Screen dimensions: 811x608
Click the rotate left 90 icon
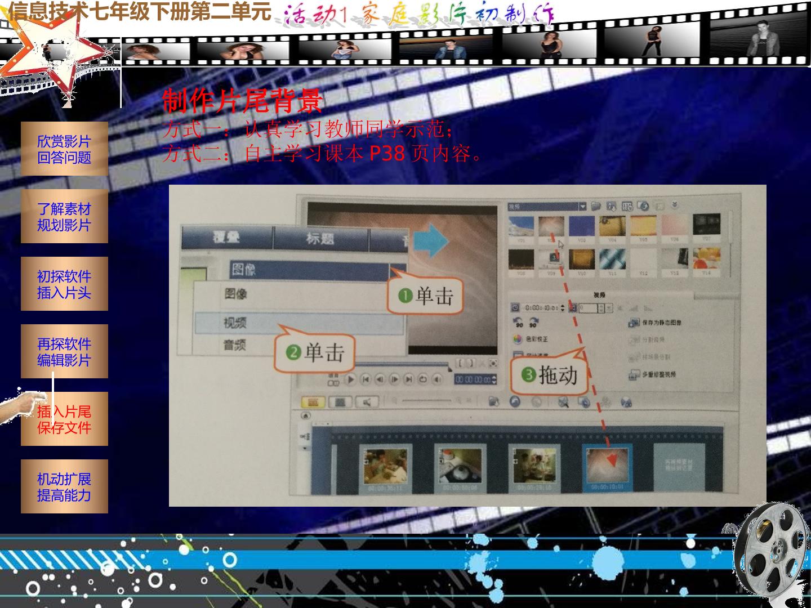(x=519, y=323)
